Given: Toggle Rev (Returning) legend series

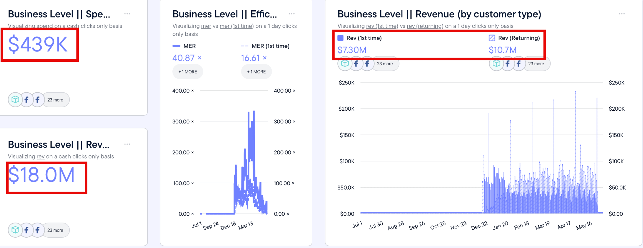Looking at the screenshot, I should point(514,38).
